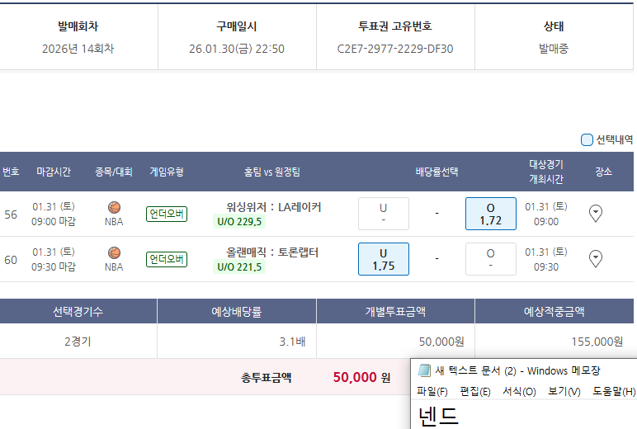Click the 언더오버 badge for match 56
This screenshot has width=637, height=429.
pyautogui.click(x=167, y=214)
